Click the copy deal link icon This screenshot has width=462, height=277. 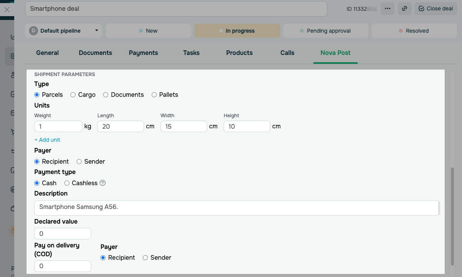pos(404,8)
